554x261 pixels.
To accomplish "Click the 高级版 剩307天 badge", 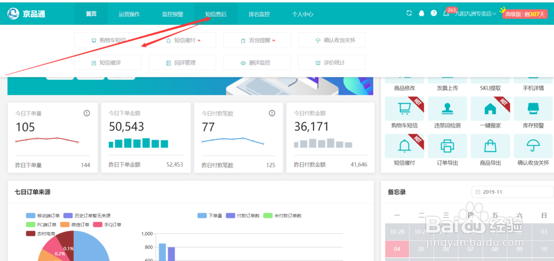I will (525, 14).
